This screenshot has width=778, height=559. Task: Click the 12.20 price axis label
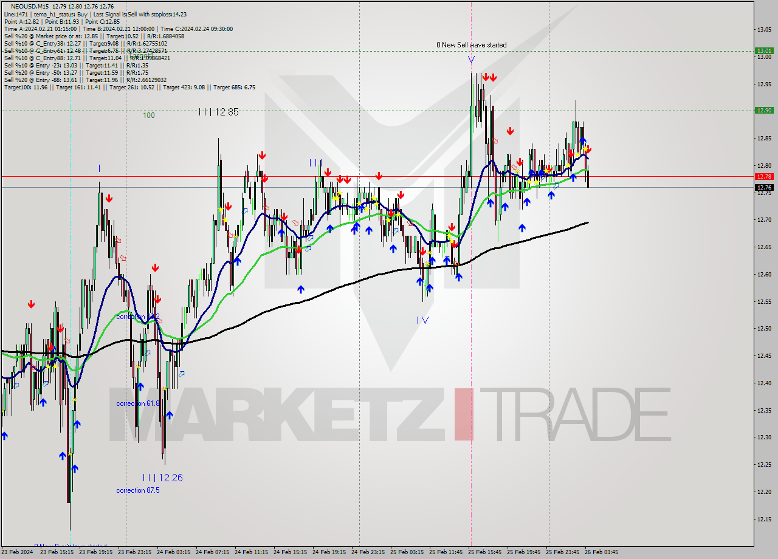click(x=764, y=492)
